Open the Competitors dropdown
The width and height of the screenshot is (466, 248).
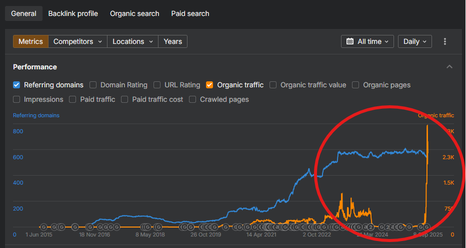[x=77, y=41]
